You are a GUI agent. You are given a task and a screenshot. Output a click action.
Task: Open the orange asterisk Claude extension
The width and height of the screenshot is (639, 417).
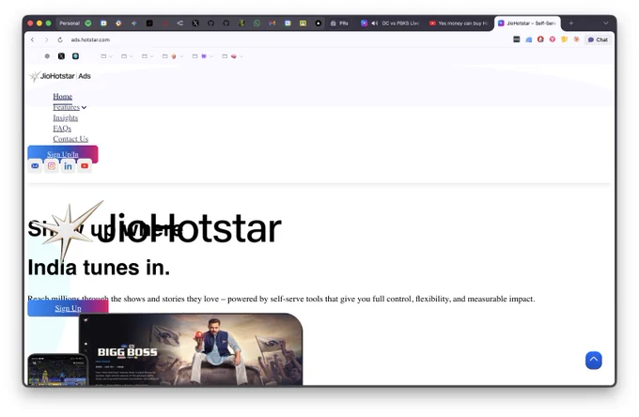[576, 39]
